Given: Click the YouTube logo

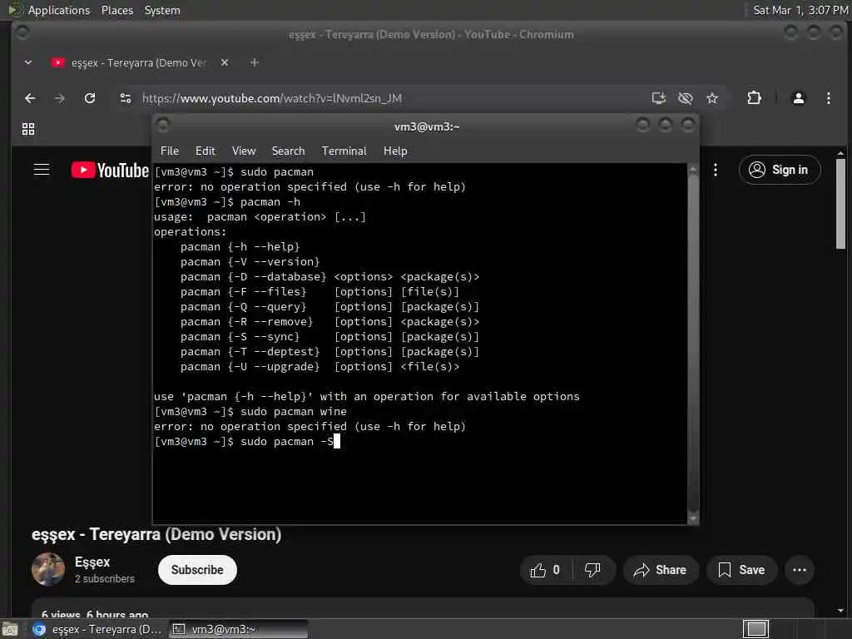Looking at the screenshot, I should pos(111,170).
